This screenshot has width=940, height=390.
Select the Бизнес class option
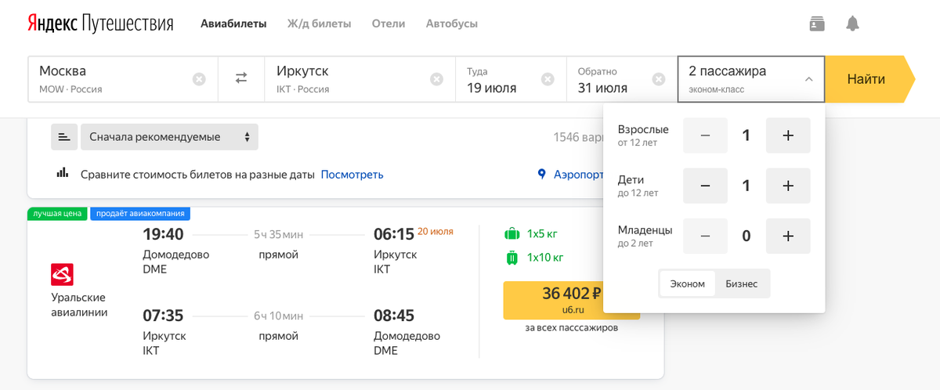pyautogui.click(x=742, y=283)
